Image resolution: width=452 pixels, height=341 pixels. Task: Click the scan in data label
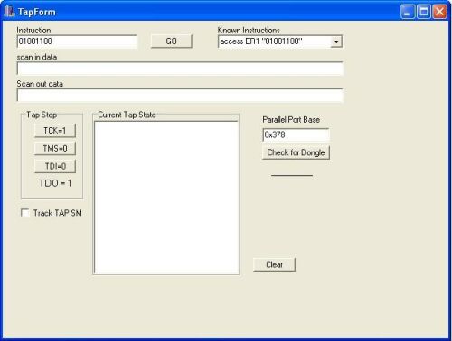pos(37,57)
